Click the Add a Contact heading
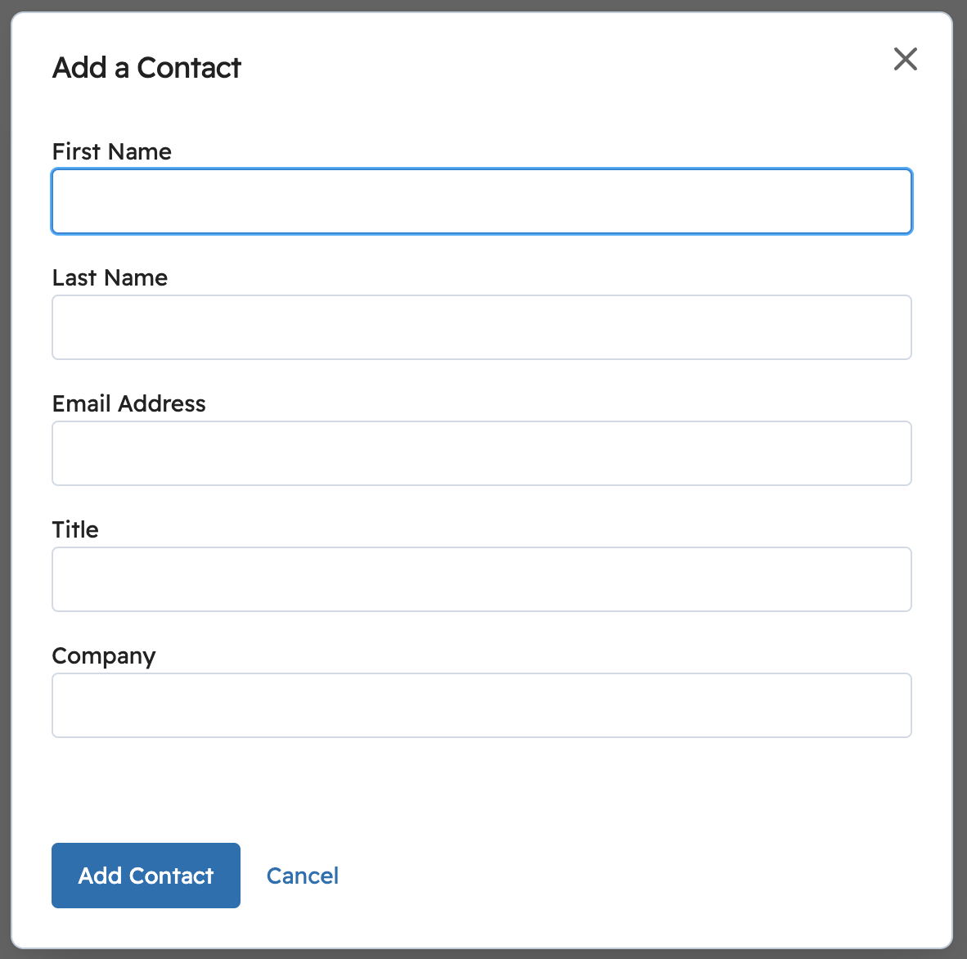967x959 pixels. click(146, 67)
